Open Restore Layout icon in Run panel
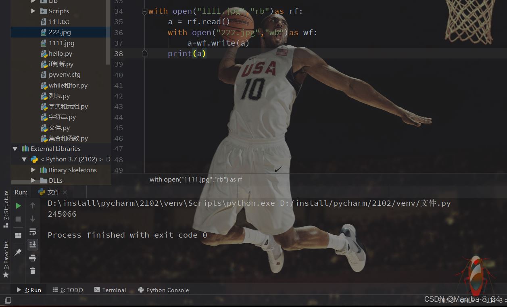This screenshot has width=507, height=307. coord(18,236)
